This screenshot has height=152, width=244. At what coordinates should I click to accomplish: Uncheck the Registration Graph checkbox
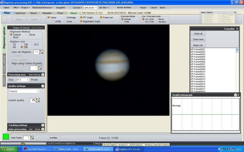coord(81,21)
